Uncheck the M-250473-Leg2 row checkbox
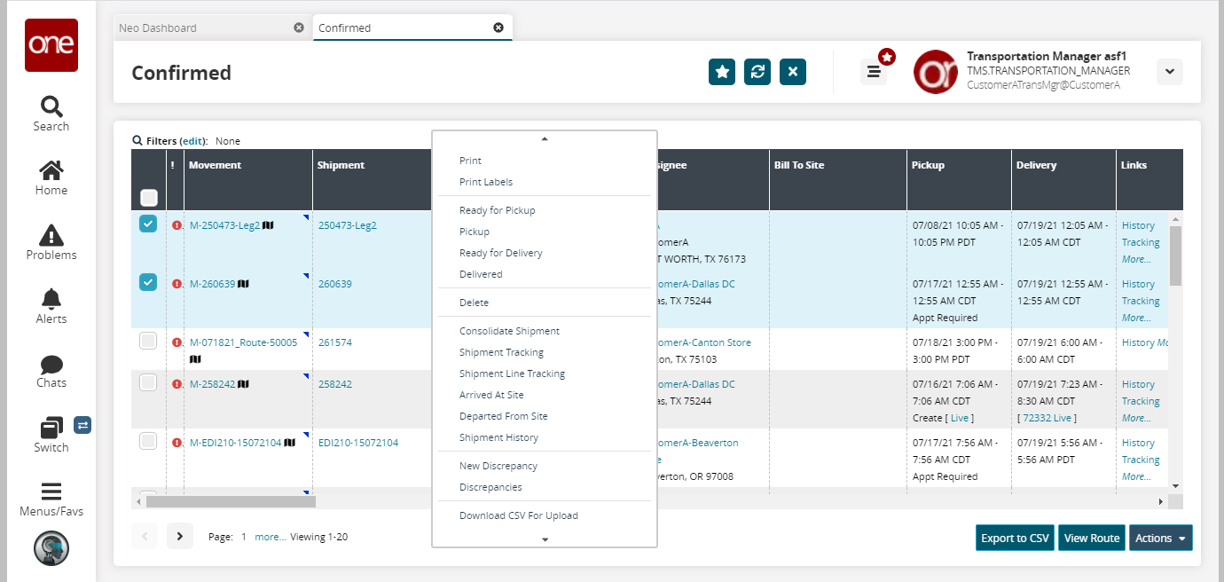This screenshot has width=1224, height=582. 148,224
